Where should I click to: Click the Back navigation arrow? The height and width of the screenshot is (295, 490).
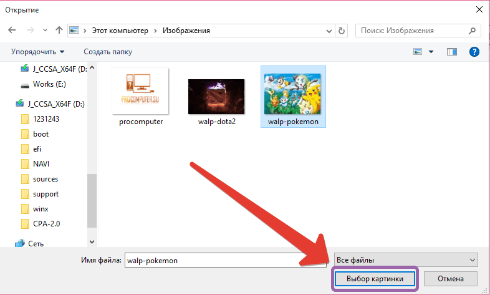[x=12, y=30]
